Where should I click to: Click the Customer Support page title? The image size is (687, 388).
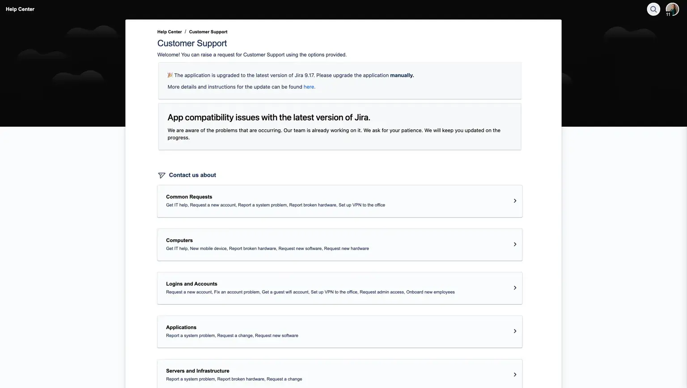[192, 43]
